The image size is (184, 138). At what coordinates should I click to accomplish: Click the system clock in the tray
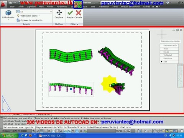click(x=179, y=135)
